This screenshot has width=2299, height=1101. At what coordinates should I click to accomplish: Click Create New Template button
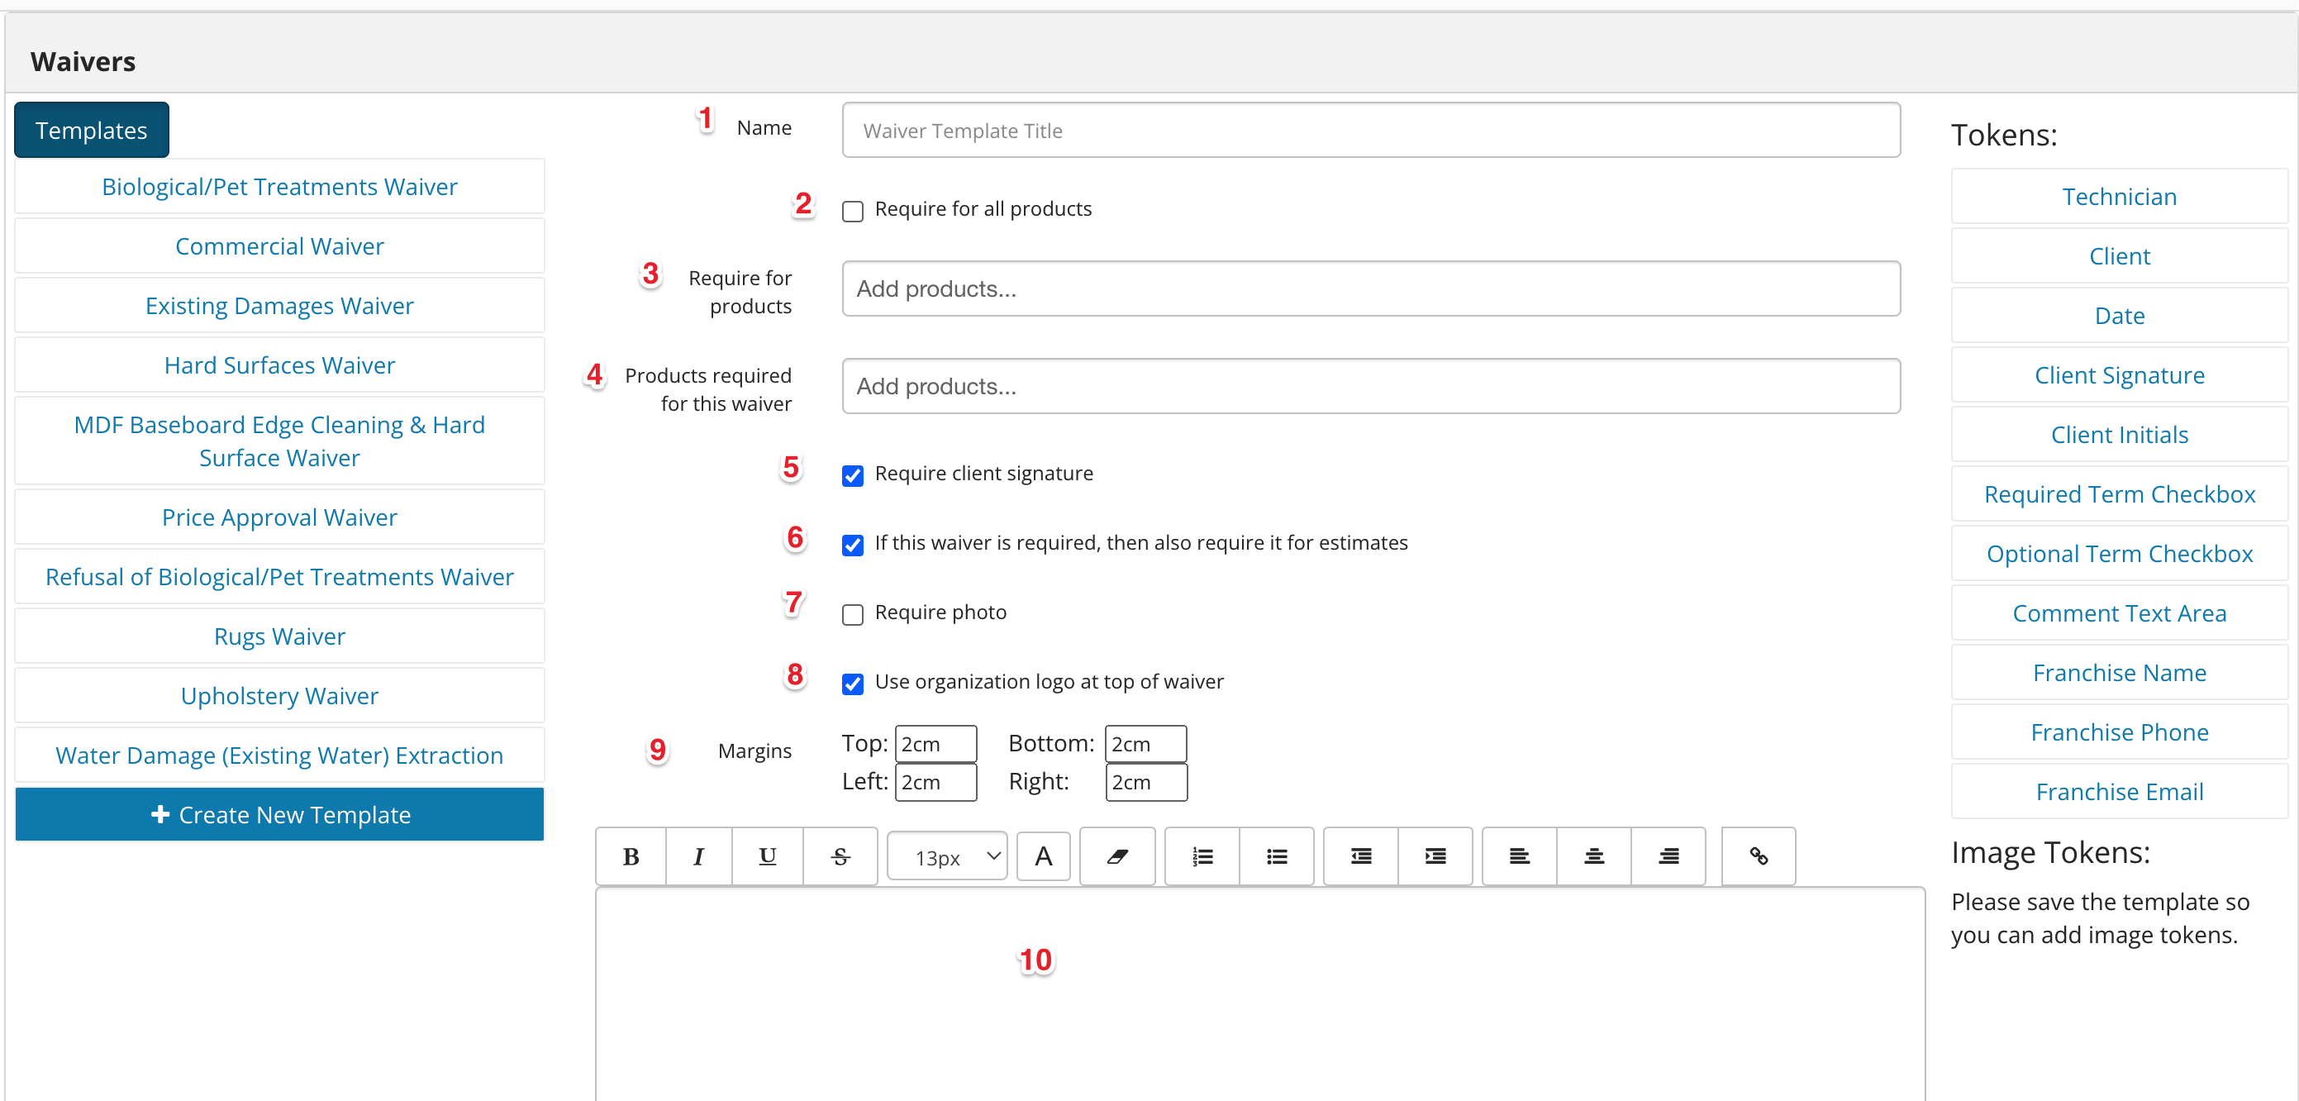coord(279,814)
